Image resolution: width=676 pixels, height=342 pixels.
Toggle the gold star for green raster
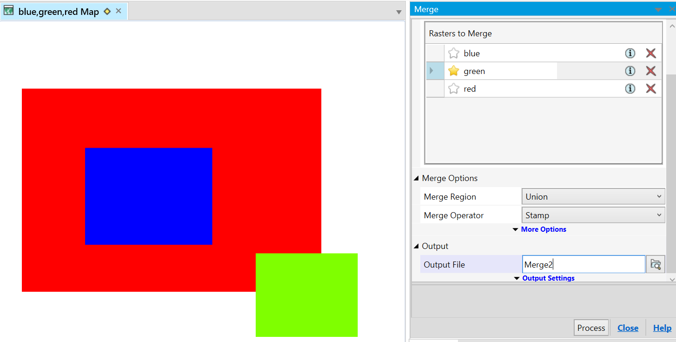pos(454,71)
